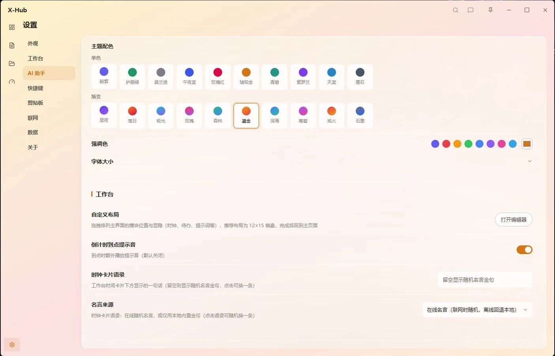Pick the 午夜蓝 solid theme

pos(189,77)
